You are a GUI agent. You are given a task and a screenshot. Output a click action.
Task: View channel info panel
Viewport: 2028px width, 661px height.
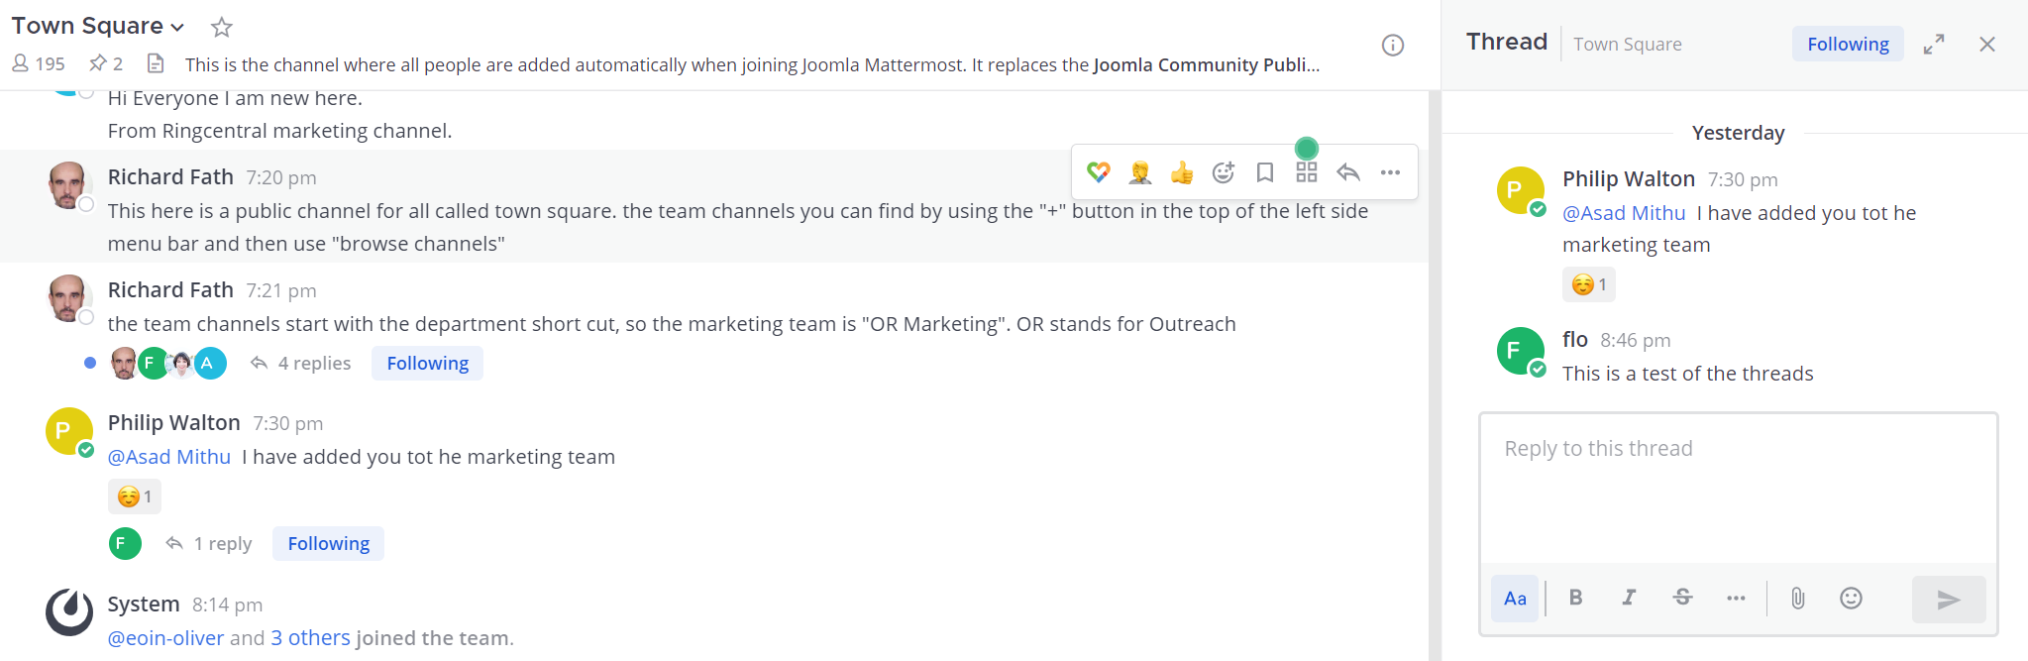click(x=1392, y=45)
